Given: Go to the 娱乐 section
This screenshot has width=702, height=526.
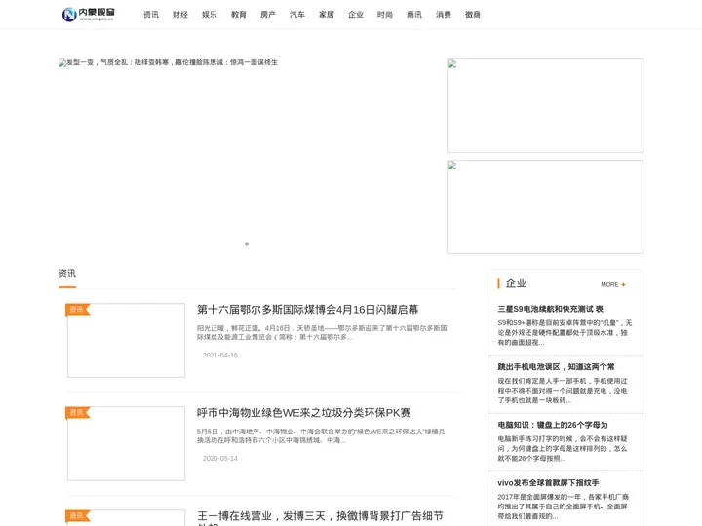Looking at the screenshot, I should pos(209,15).
